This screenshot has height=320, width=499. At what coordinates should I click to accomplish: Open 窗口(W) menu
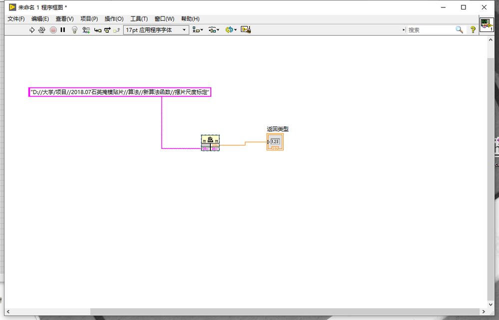click(x=164, y=19)
